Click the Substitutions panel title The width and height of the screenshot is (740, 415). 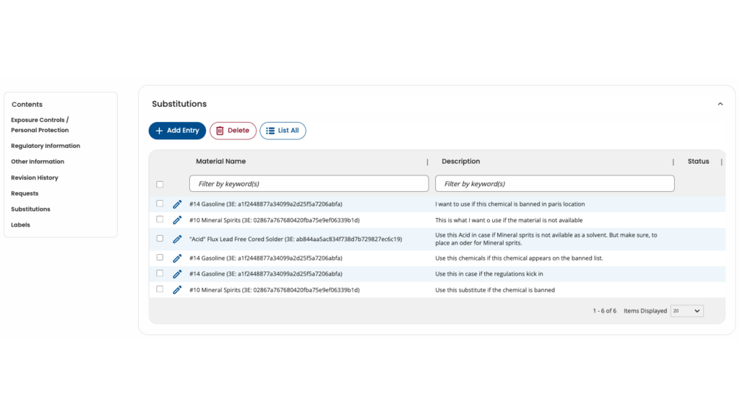(x=179, y=104)
